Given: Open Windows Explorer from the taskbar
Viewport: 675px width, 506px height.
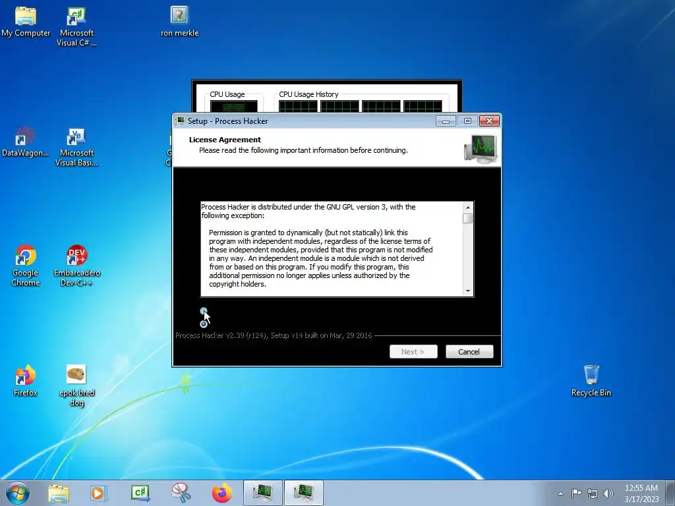Looking at the screenshot, I should (x=59, y=493).
